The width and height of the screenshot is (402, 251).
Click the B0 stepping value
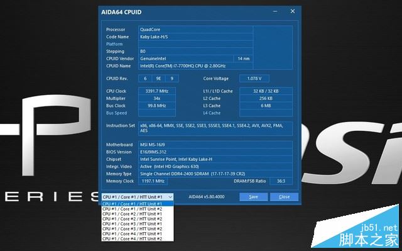point(195,52)
